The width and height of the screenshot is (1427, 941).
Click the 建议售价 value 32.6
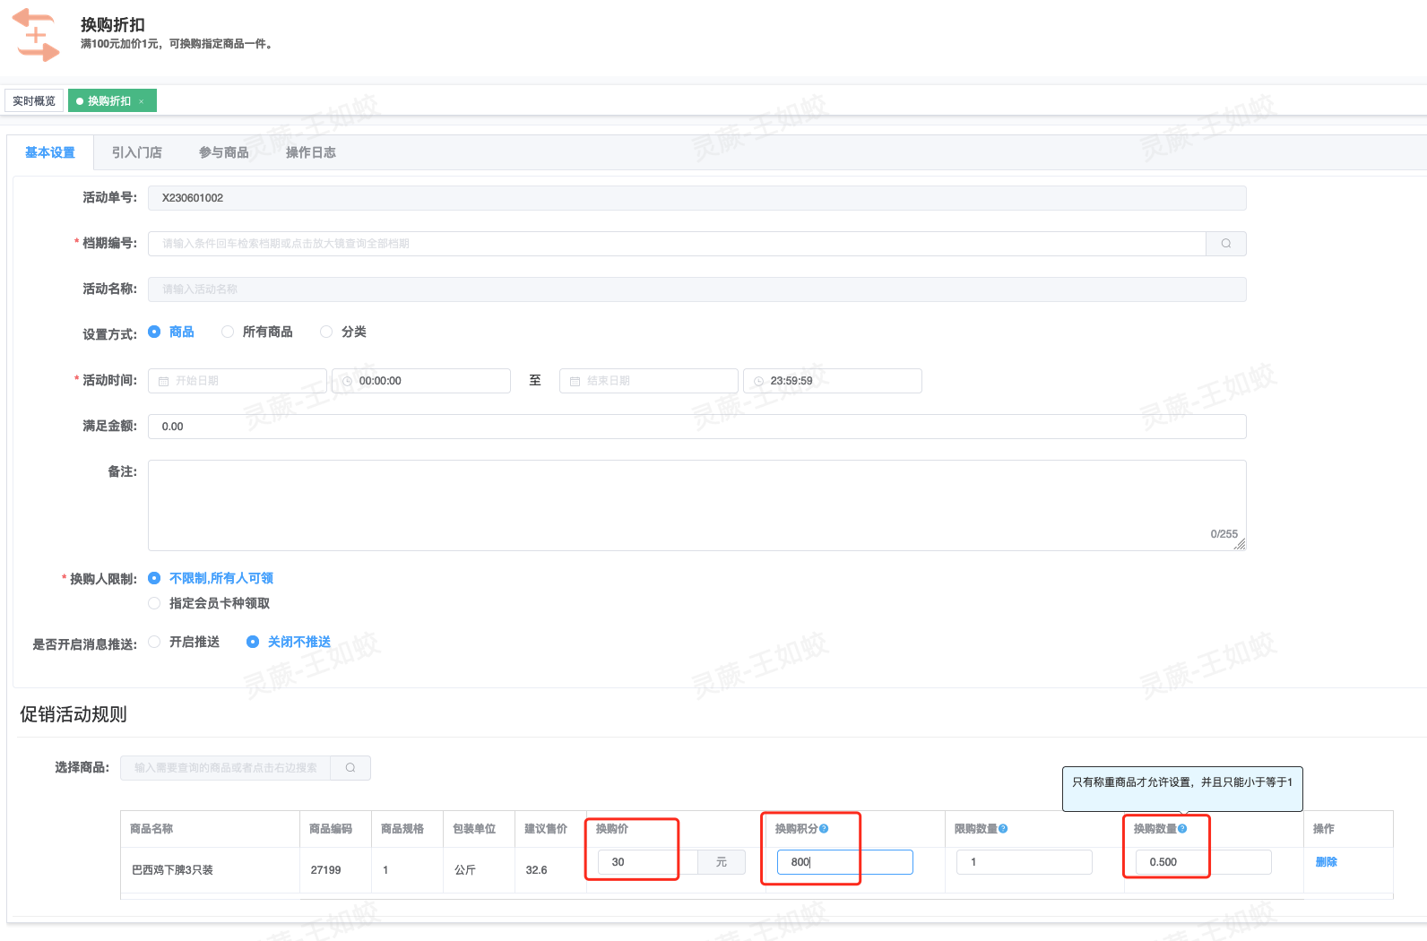tap(536, 870)
